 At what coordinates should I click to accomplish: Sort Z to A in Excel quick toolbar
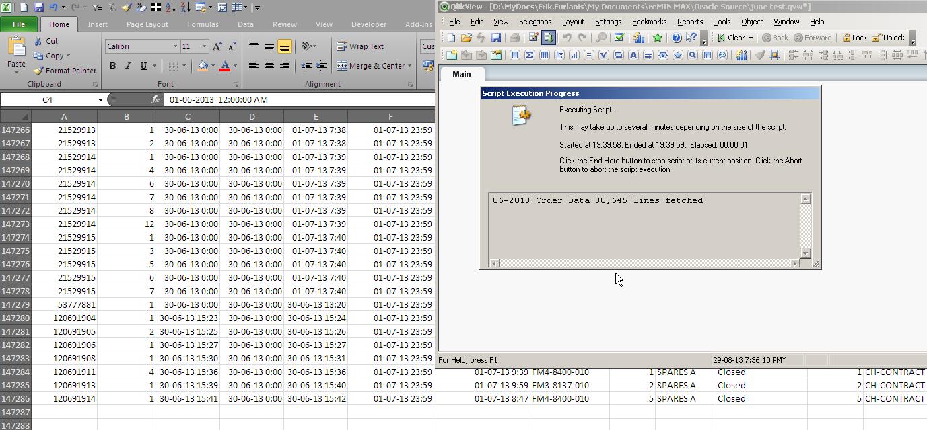(x=184, y=7)
